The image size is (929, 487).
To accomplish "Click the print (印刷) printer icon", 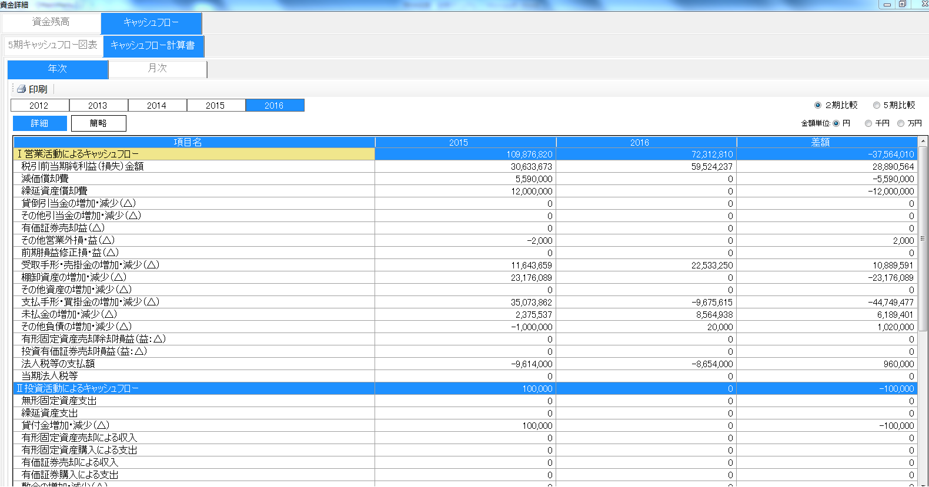I will click(22, 89).
